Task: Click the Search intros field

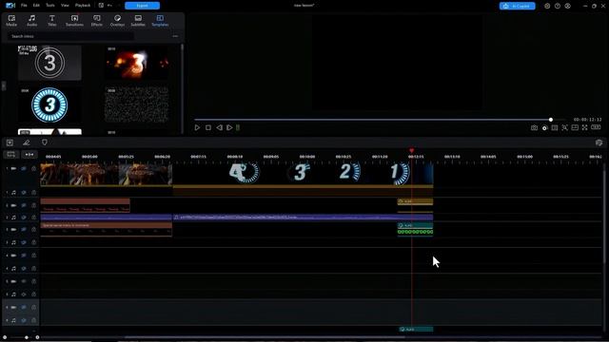Action: point(71,36)
